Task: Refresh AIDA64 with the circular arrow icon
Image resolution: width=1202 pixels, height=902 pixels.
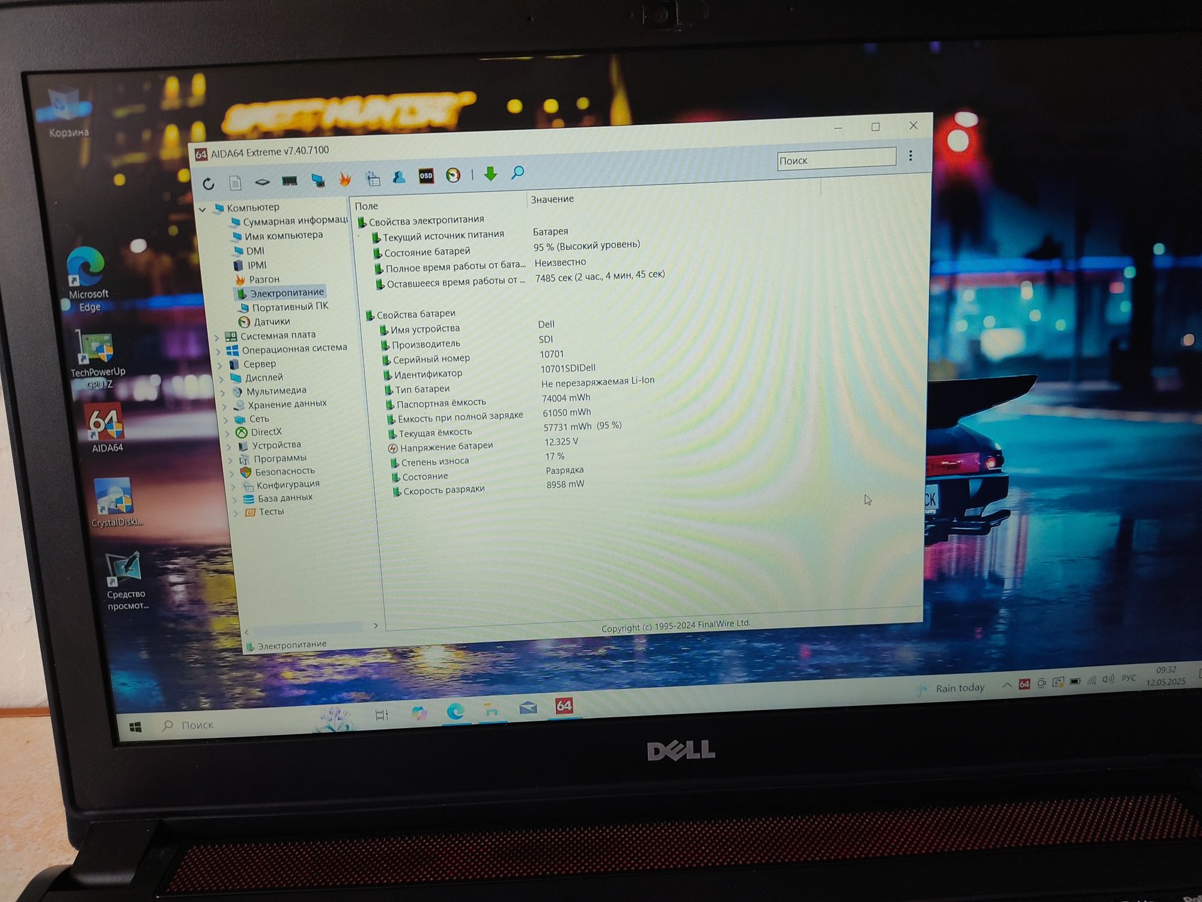Action: tap(209, 184)
